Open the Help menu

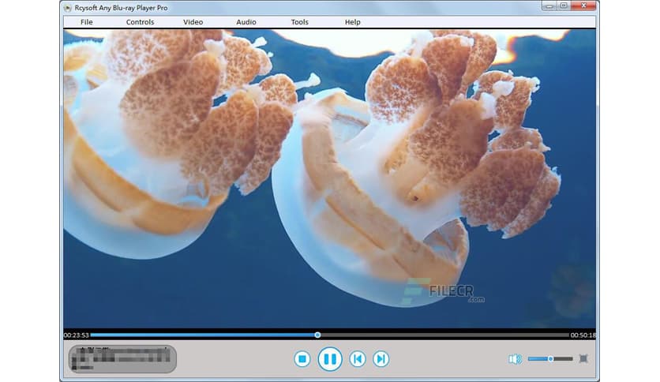pos(352,22)
